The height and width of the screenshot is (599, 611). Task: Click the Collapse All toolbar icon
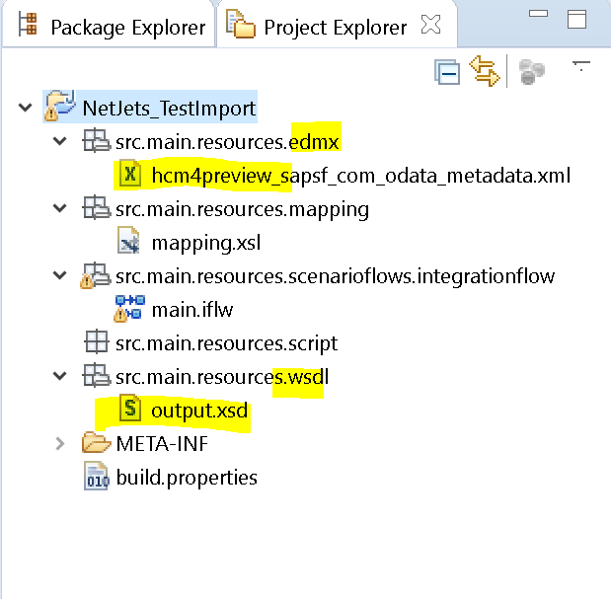coord(447,72)
